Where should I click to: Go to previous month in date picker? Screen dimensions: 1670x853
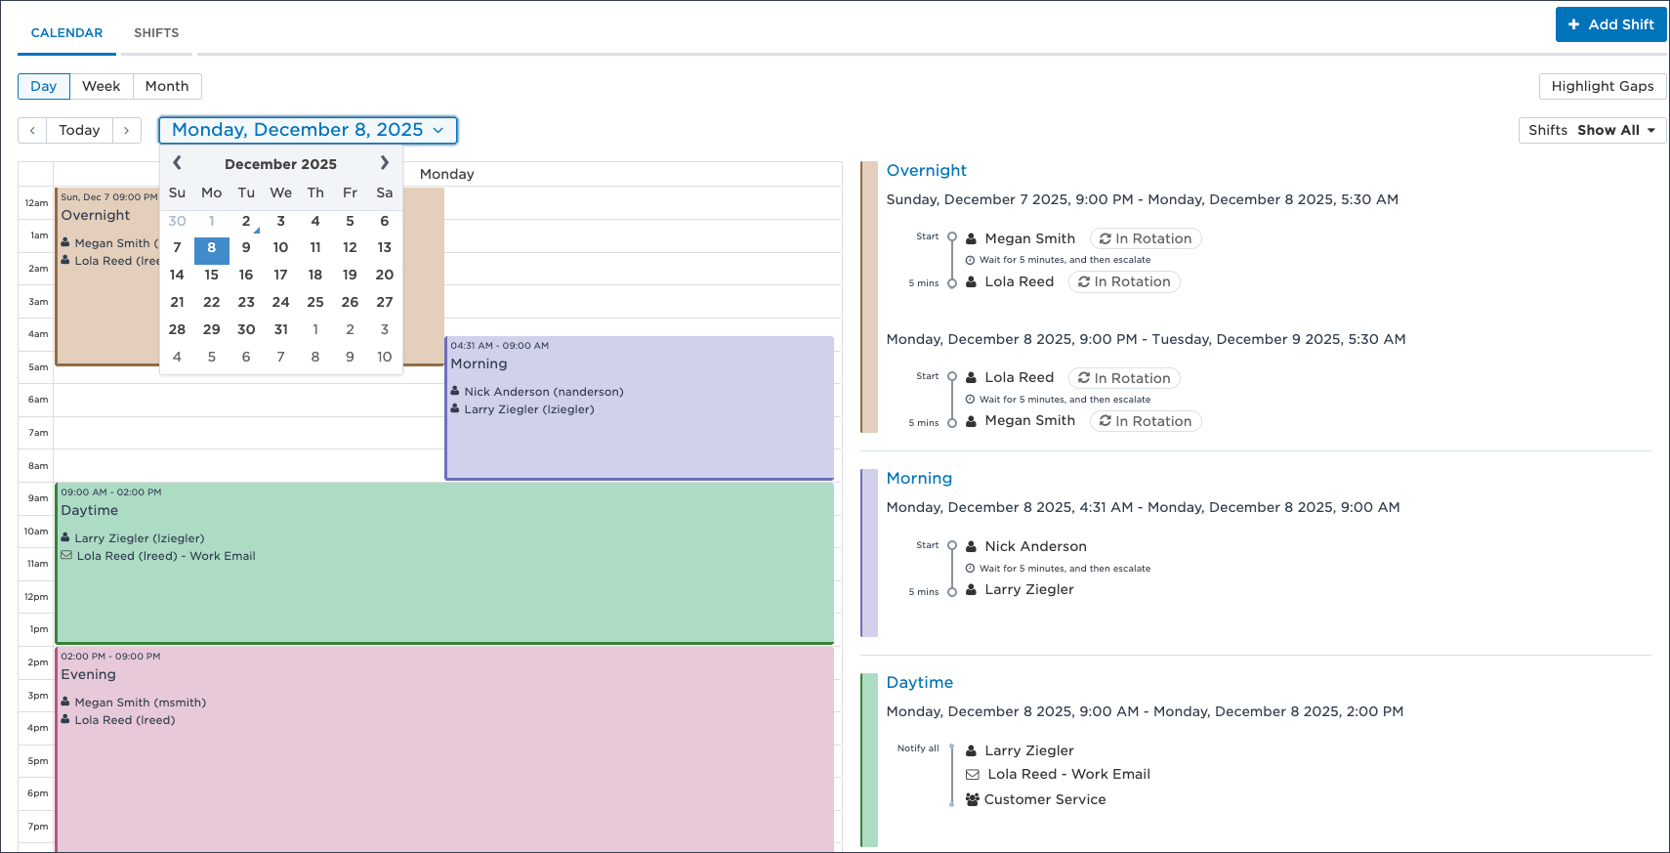[177, 163]
